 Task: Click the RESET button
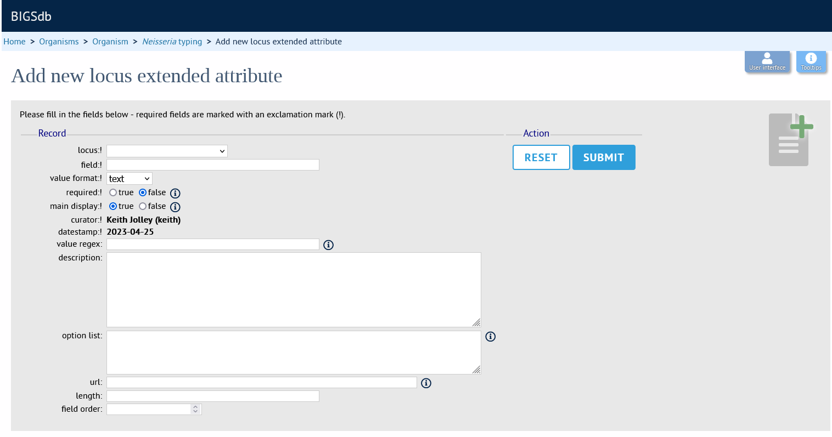pos(541,157)
